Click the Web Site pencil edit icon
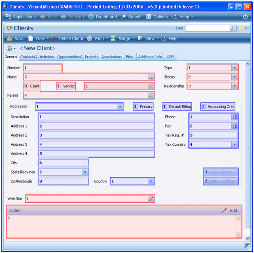This screenshot has width=254, height=253. tap(151, 198)
